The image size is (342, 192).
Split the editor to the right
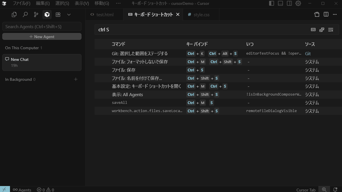tap(326, 15)
